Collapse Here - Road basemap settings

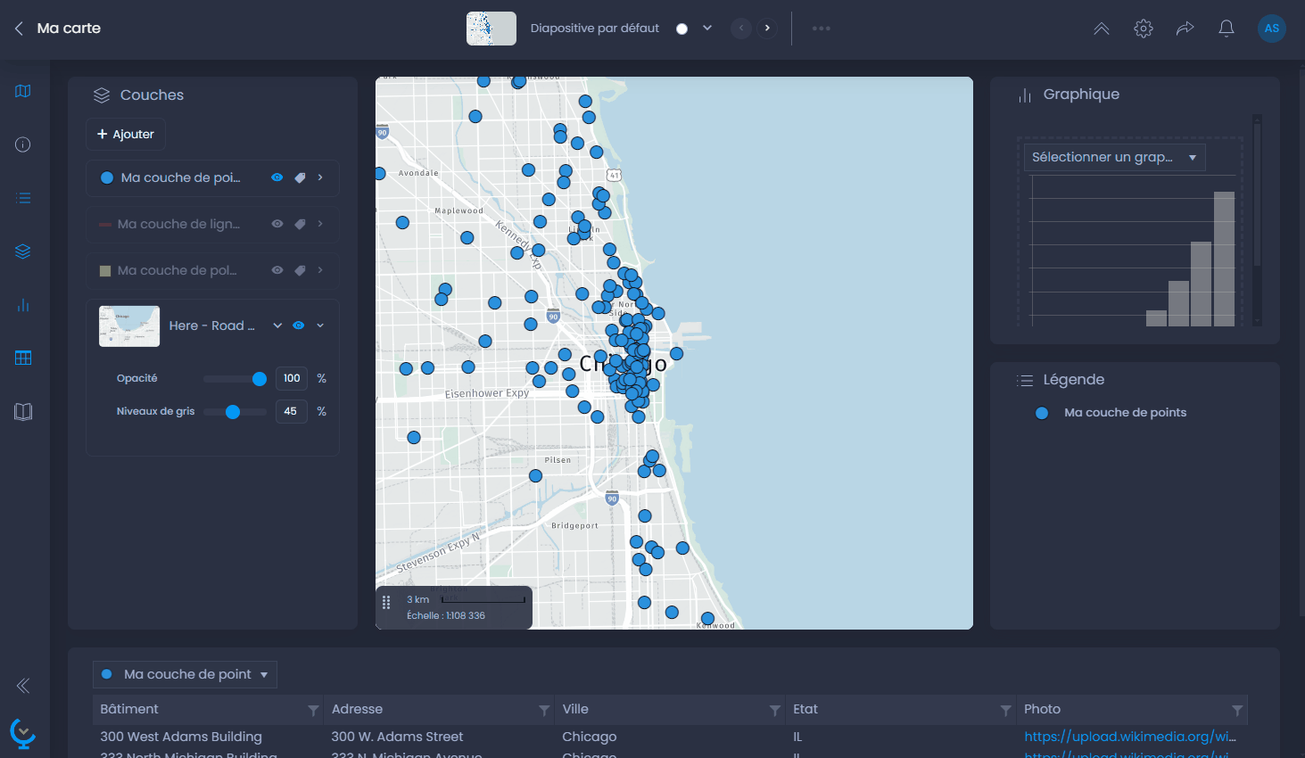pyautogui.click(x=320, y=325)
